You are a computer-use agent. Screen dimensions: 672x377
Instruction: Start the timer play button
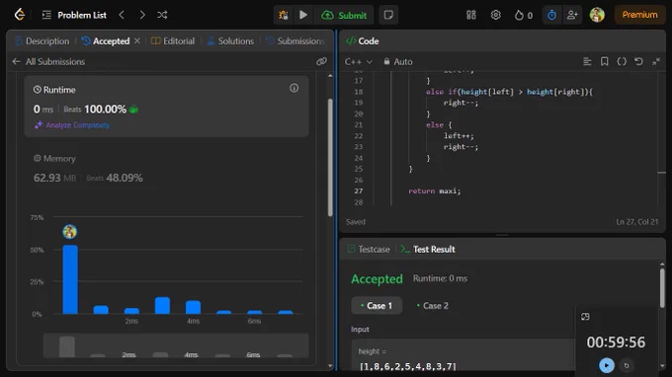click(x=606, y=365)
